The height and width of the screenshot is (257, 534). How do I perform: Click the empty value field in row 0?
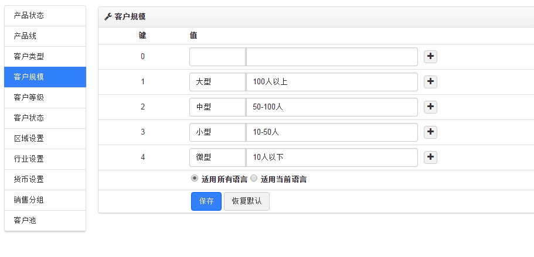point(332,57)
